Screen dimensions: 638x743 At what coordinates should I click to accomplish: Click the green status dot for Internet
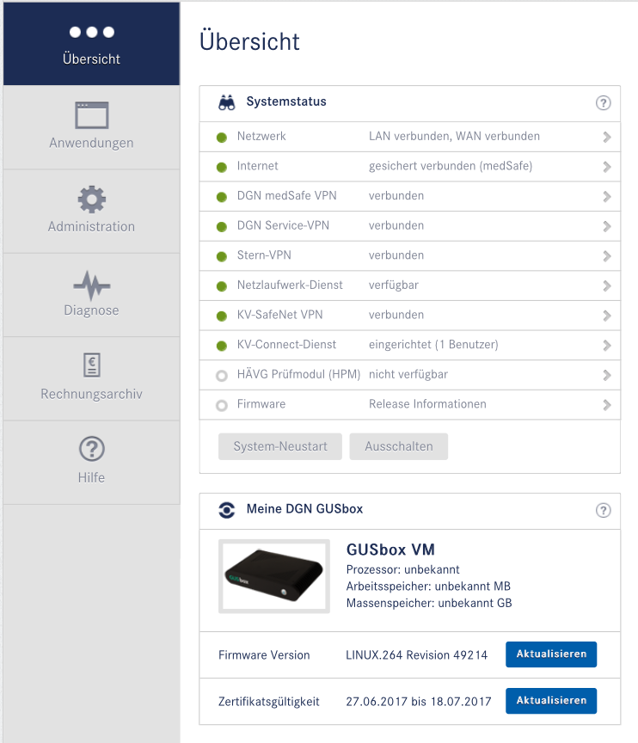click(x=221, y=168)
